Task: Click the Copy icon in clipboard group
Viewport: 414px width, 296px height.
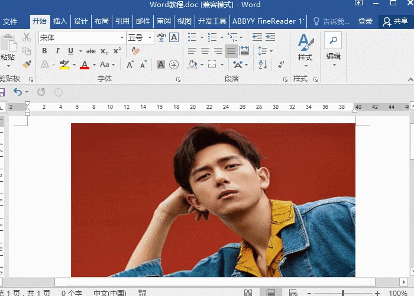Action: (27, 51)
